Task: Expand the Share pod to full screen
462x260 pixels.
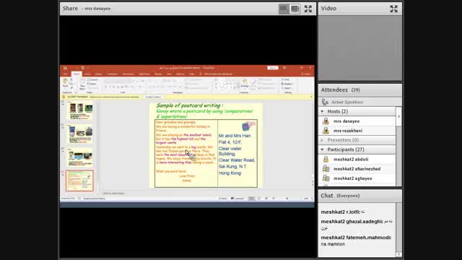Action: click(x=308, y=9)
